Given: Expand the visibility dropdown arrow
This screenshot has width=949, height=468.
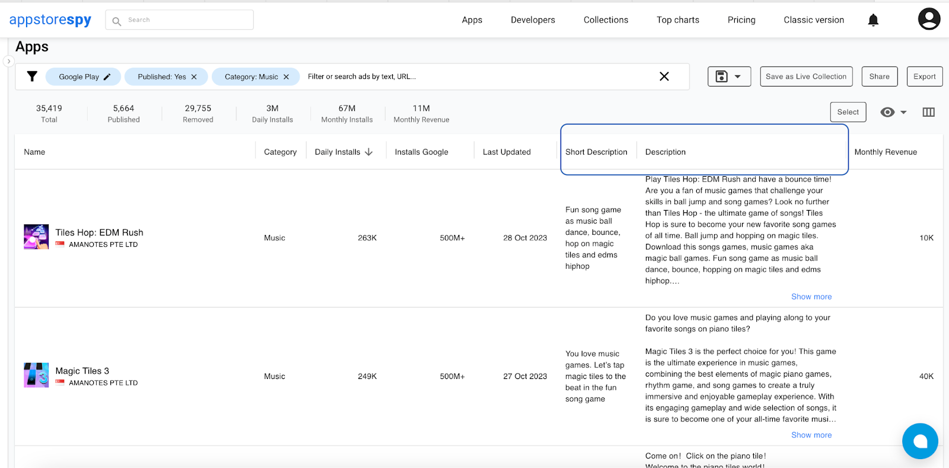Looking at the screenshot, I should click(903, 112).
